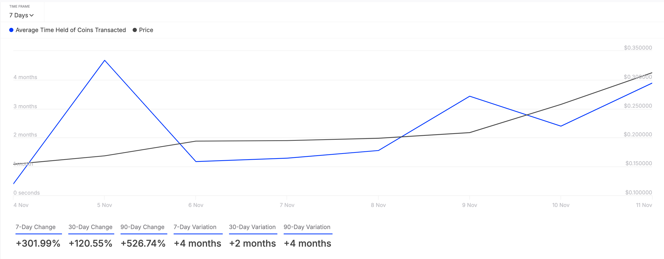664x259 pixels.
Task: Click the 10 Nov axis marker
Action: tap(561, 205)
